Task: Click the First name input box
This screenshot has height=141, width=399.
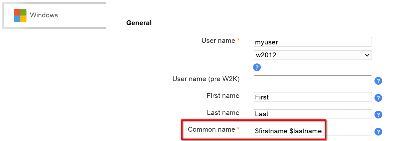Action: click(312, 97)
